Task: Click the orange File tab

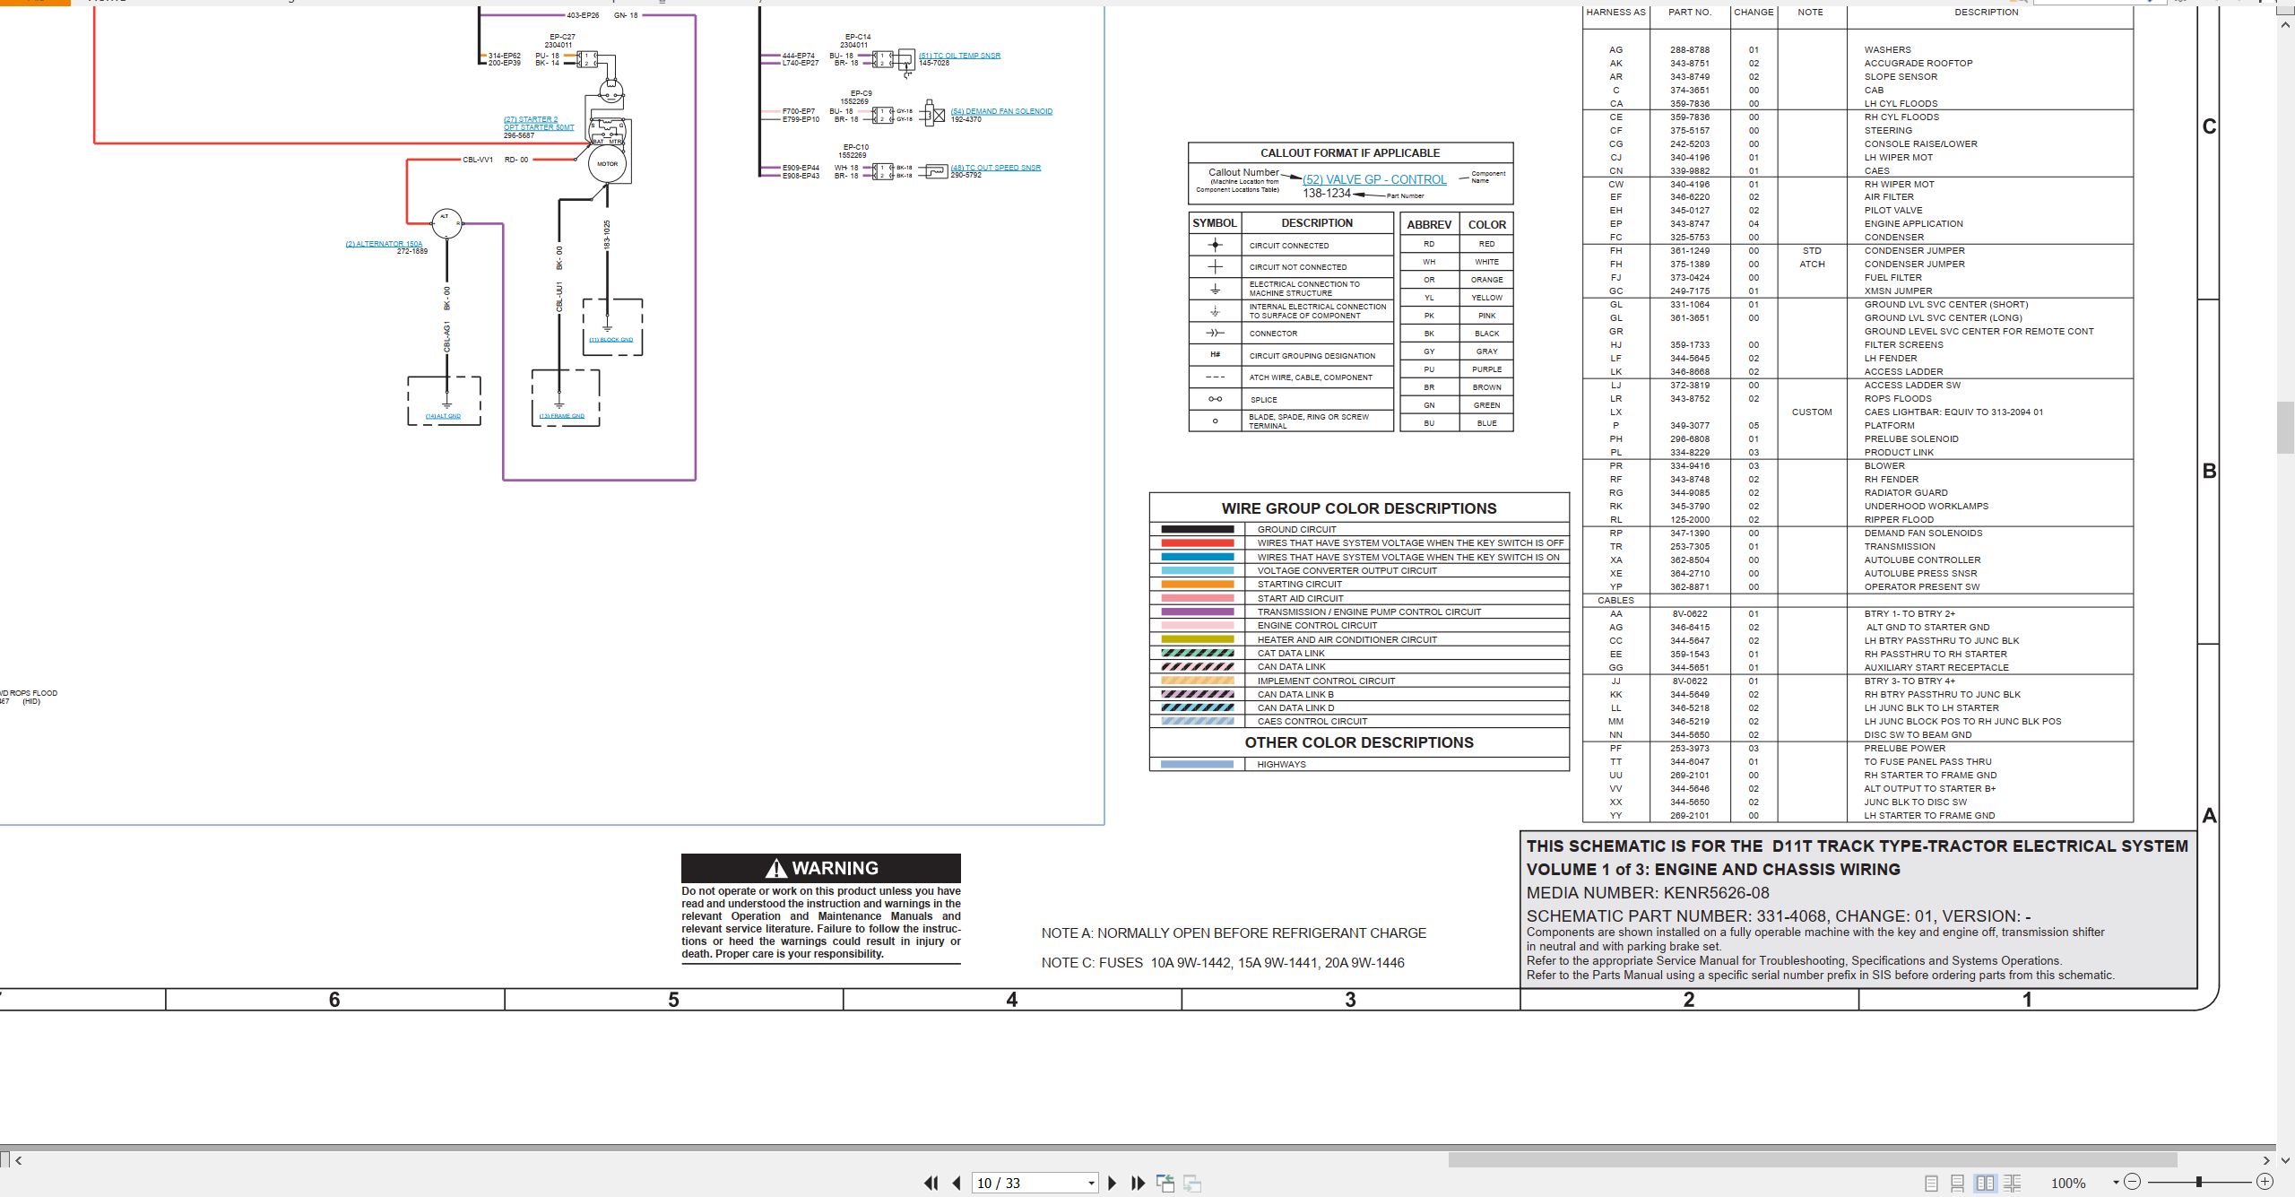Action: (35, 3)
